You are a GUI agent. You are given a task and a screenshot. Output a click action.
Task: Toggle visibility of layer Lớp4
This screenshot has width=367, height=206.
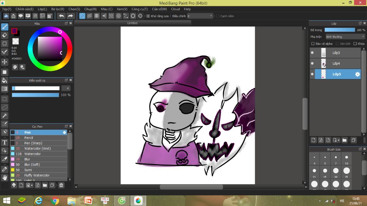pyautogui.click(x=312, y=64)
